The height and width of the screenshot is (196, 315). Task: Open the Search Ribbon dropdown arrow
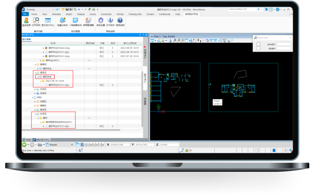(262, 9)
